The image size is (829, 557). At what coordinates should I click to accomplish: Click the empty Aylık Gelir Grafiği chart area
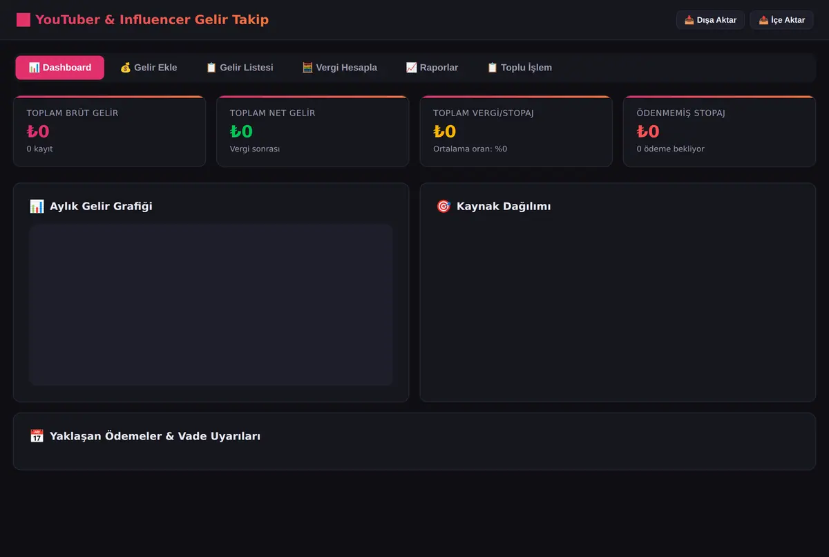(211, 305)
